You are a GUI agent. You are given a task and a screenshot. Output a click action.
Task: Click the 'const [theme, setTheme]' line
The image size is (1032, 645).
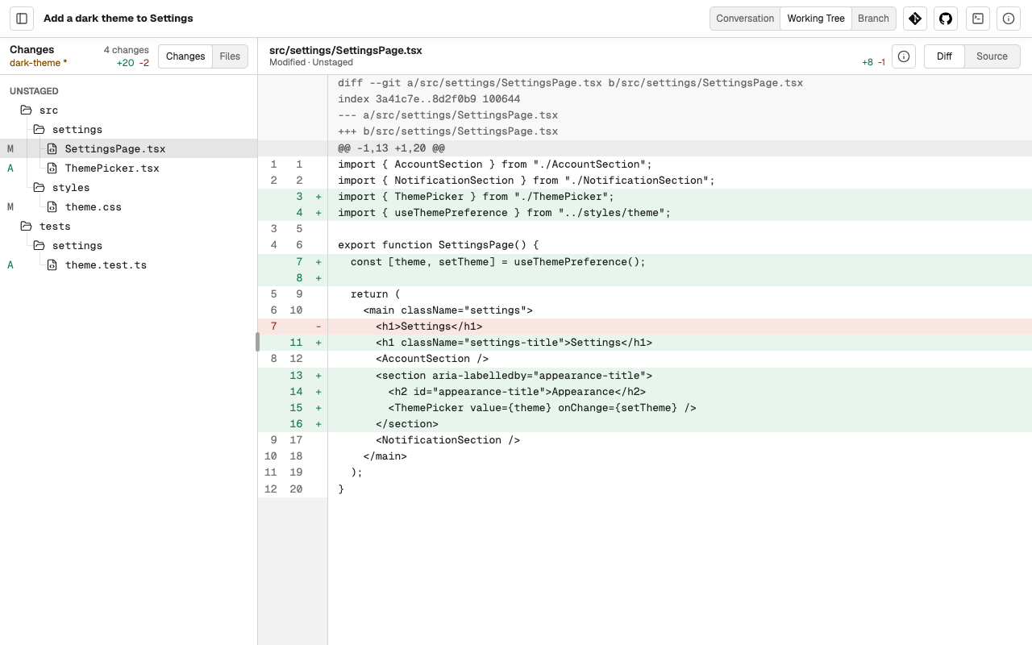645,262
